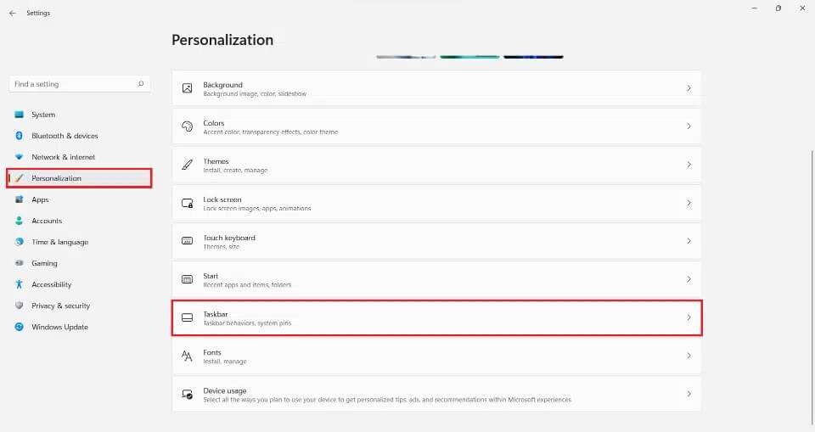815x432 pixels.
Task: Click the Themes brush icon
Action: [187, 165]
